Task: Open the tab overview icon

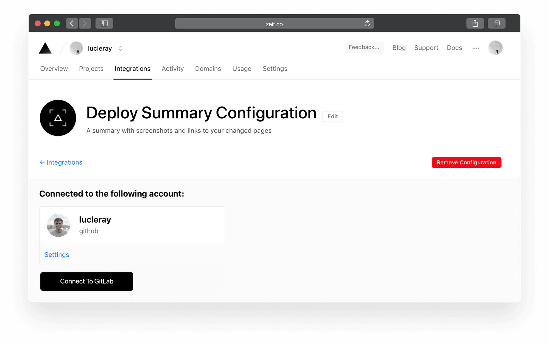Action: (497, 23)
